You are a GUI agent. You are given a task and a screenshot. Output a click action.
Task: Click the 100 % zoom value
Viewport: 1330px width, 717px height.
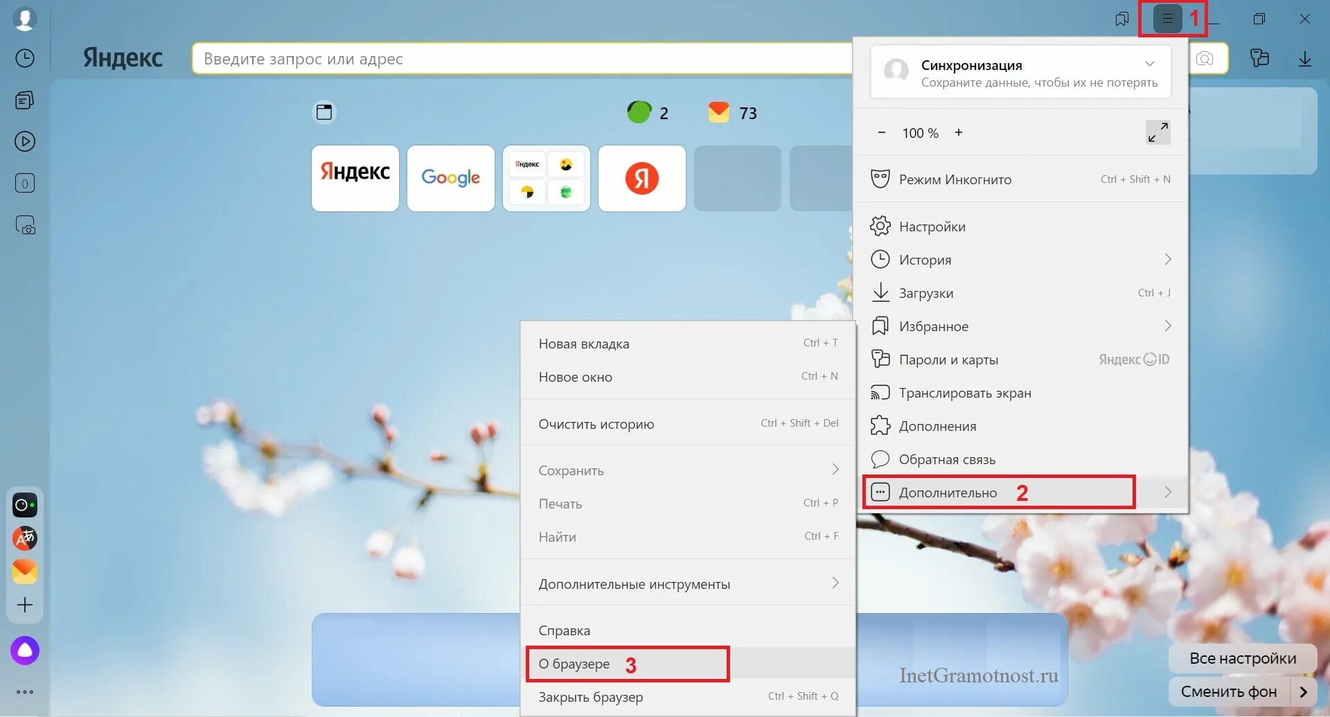[x=920, y=133]
